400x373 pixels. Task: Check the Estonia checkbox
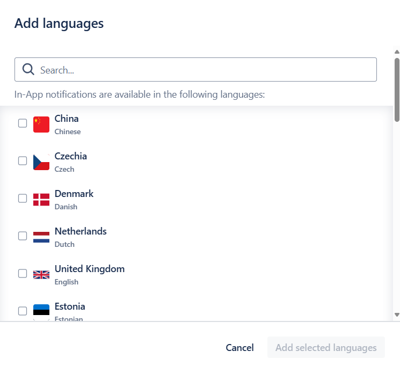(23, 311)
